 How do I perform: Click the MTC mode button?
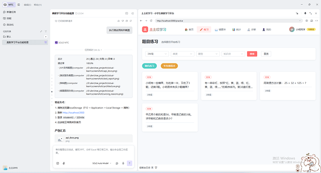click(x=9, y=5)
